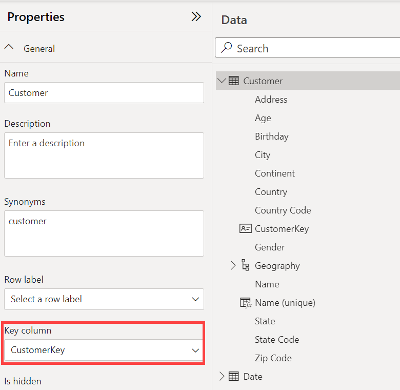Collapse the General section chevron
The width and height of the screenshot is (400, 390).
coord(9,47)
